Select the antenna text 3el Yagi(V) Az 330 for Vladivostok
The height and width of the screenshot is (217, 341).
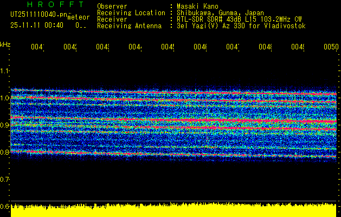coord(241,26)
